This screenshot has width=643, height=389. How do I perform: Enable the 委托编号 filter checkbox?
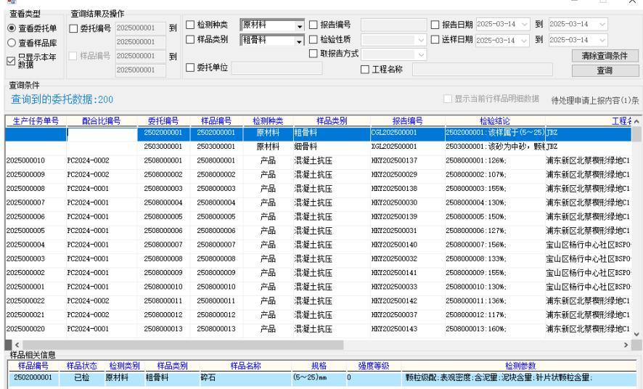(x=75, y=28)
